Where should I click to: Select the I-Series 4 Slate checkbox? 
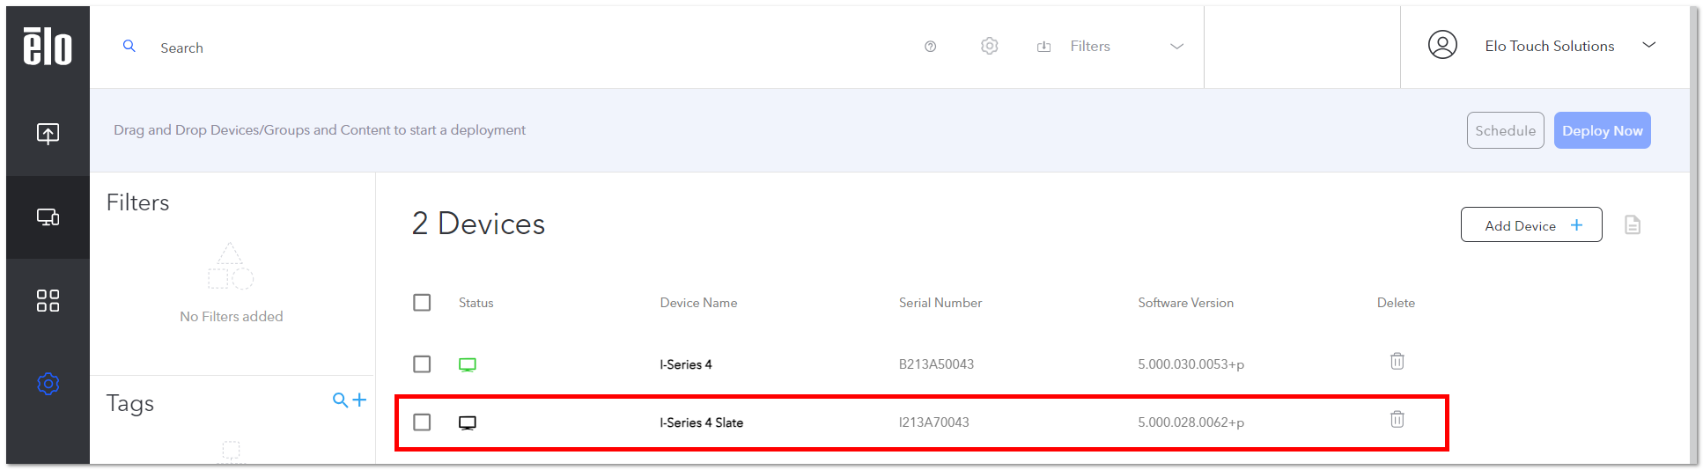pos(422,422)
